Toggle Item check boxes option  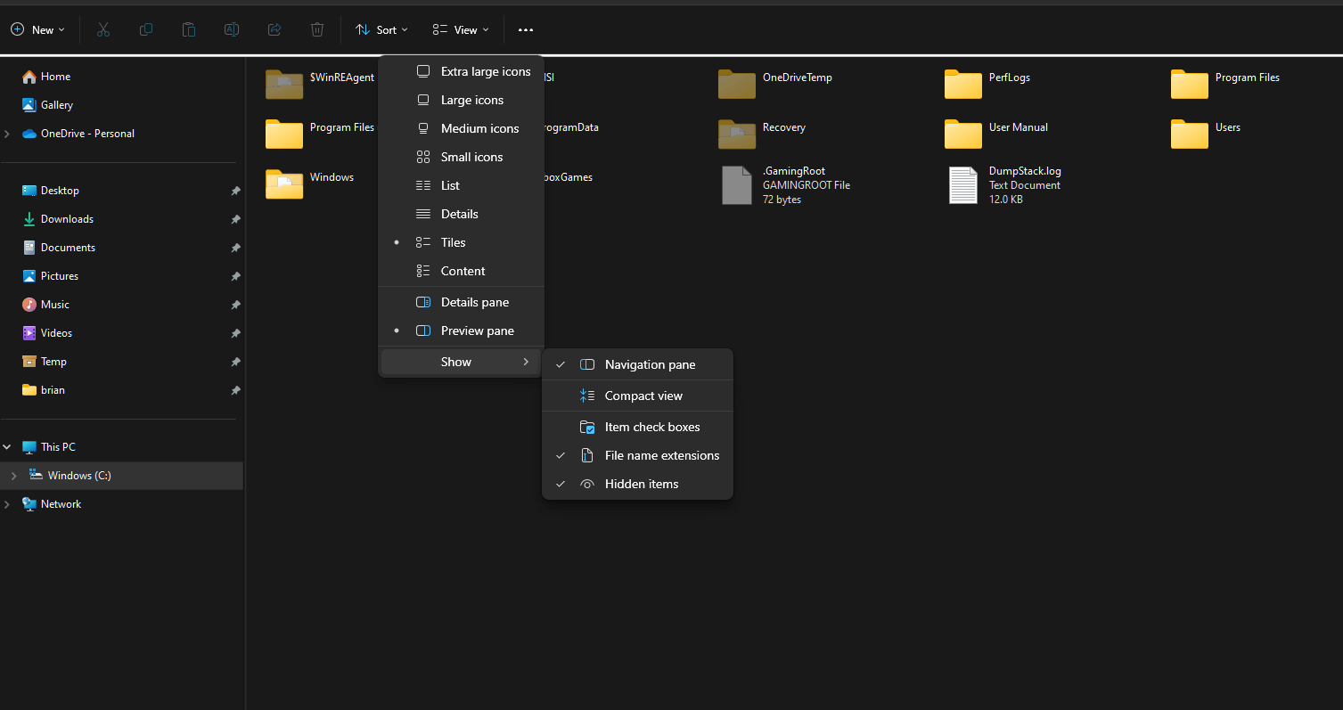(651, 427)
